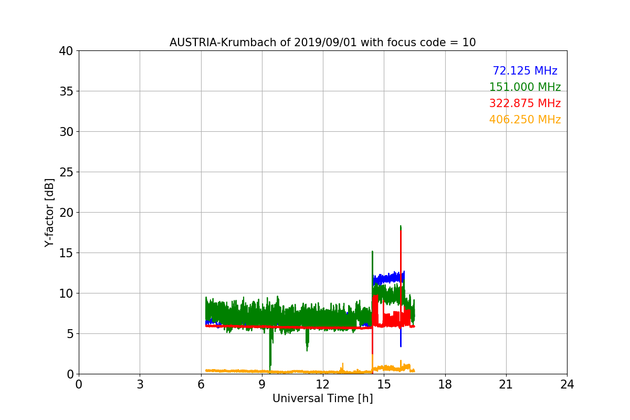Select the blue '72.125 MHz' legend label
The width and height of the screenshot is (630, 420).
coord(525,71)
